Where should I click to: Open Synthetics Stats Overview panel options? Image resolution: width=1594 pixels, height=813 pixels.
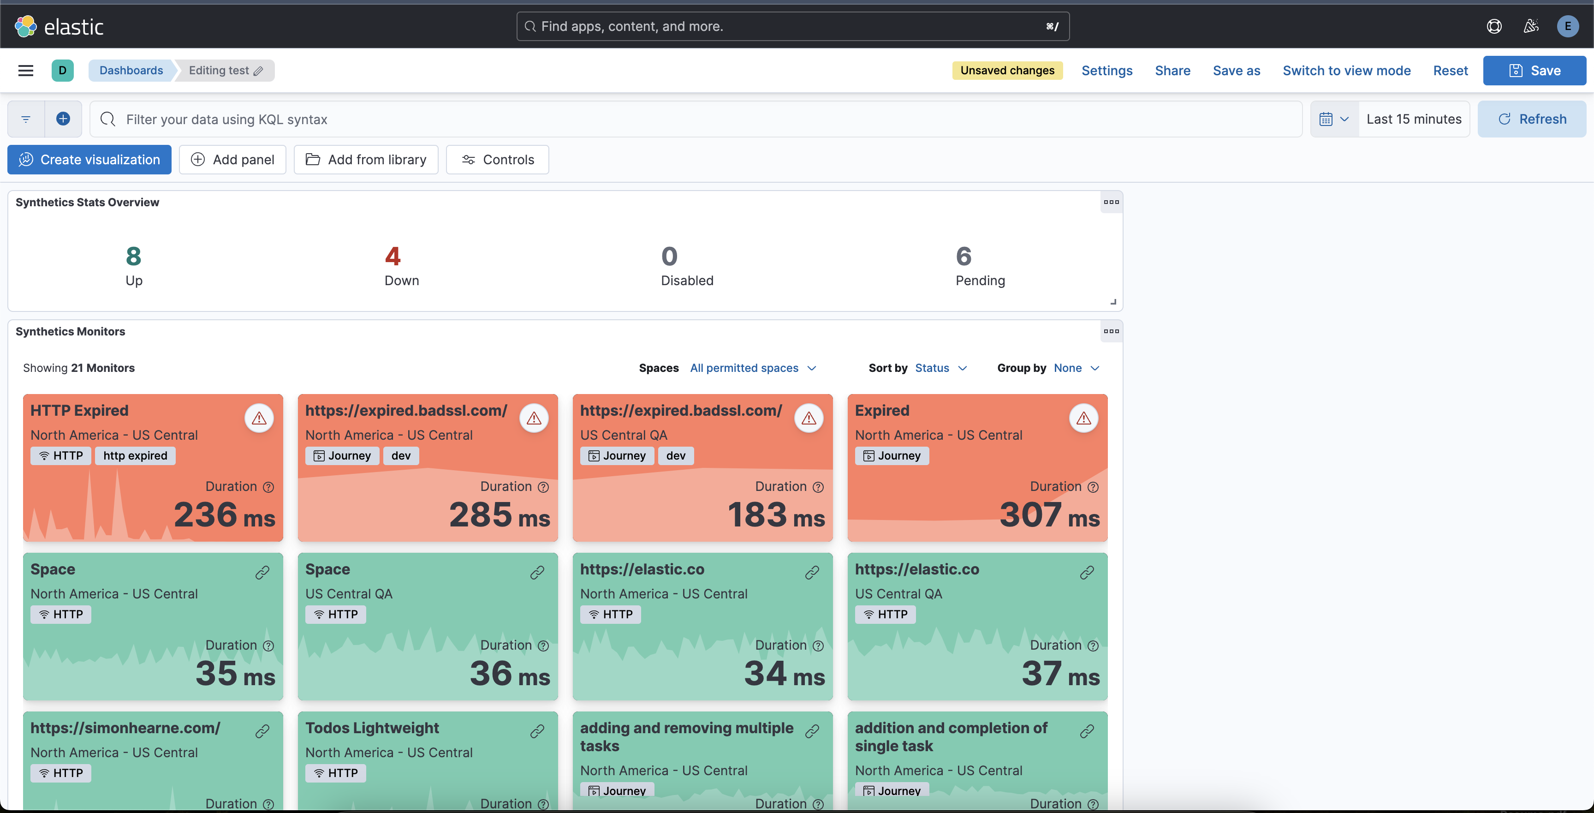point(1111,202)
